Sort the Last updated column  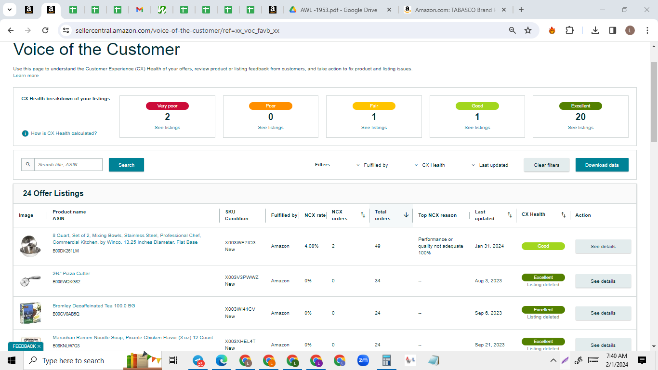pyautogui.click(x=510, y=215)
